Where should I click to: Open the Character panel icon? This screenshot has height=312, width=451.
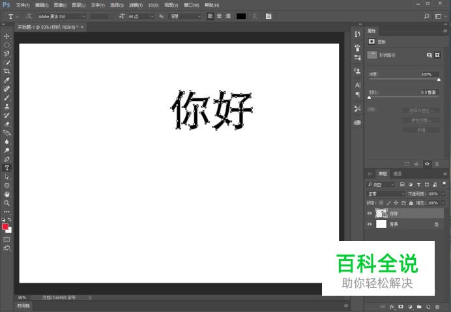pos(357,85)
